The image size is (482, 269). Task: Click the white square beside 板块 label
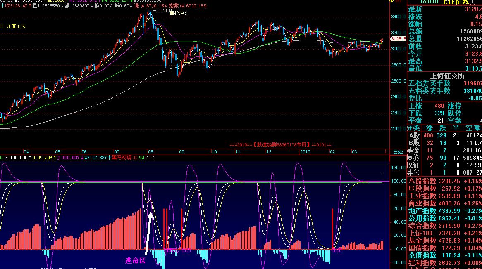(x=172, y=13)
